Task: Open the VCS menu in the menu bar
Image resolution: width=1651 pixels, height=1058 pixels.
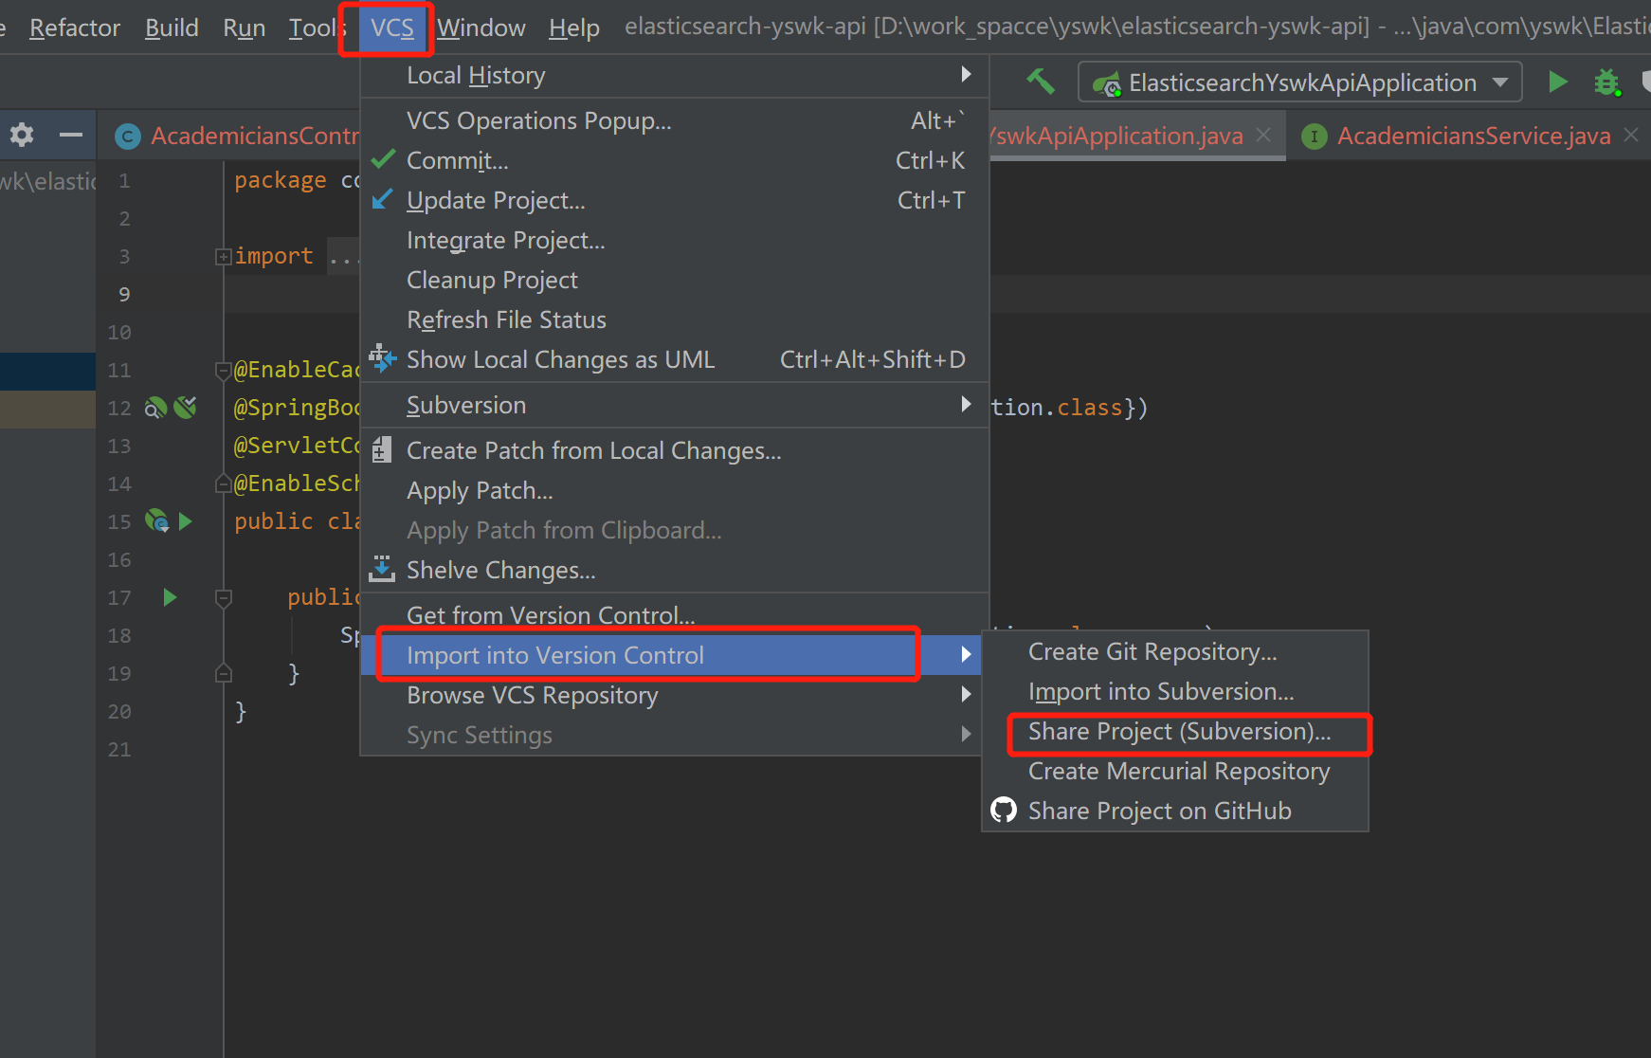Action: 391,27
